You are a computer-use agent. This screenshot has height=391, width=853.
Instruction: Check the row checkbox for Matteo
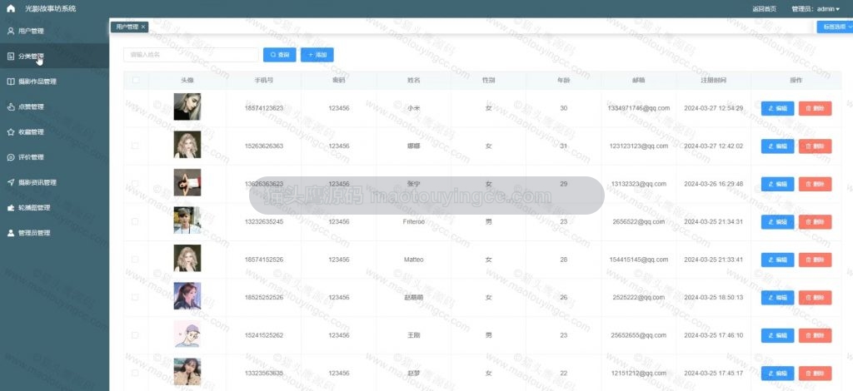coord(135,260)
